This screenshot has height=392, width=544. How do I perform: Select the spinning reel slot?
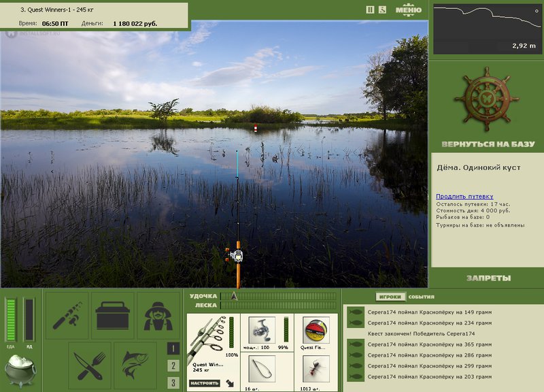pyautogui.click(x=262, y=330)
